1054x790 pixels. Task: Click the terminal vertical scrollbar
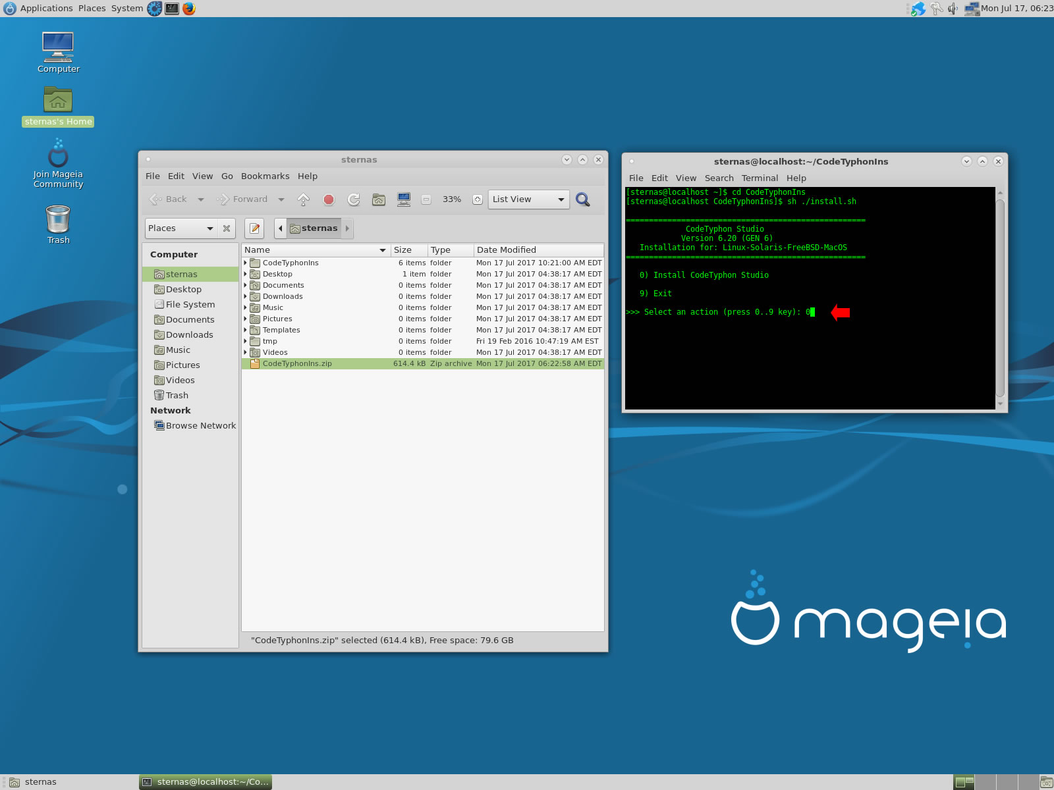coord(1000,298)
